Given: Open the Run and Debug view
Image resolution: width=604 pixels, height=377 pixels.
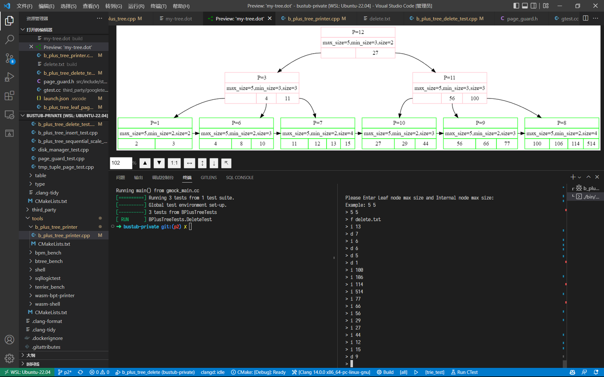Looking at the screenshot, I should coord(9,77).
